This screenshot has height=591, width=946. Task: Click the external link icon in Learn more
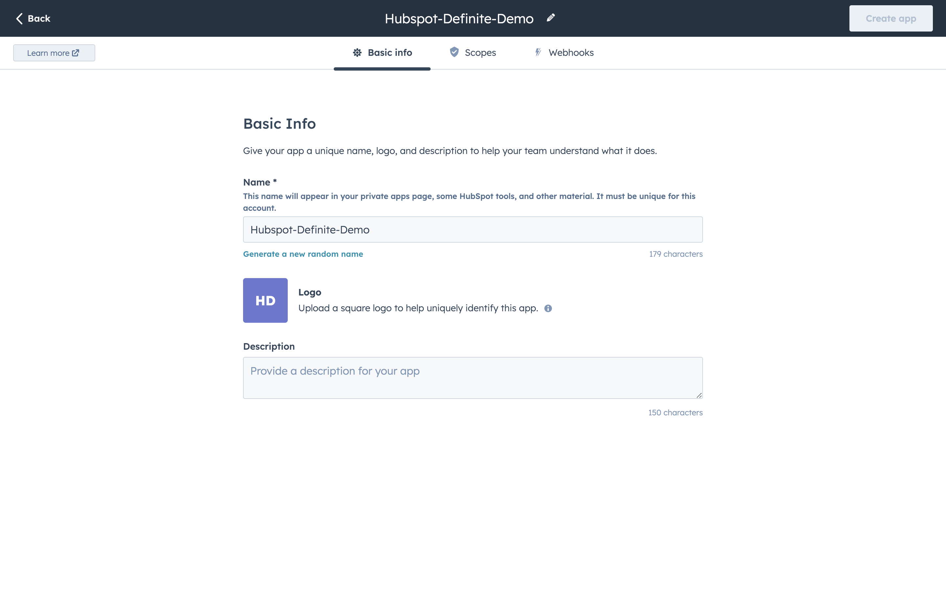pyautogui.click(x=76, y=53)
